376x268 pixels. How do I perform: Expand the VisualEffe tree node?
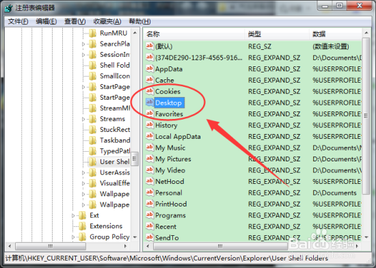click(x=83, y=184)
